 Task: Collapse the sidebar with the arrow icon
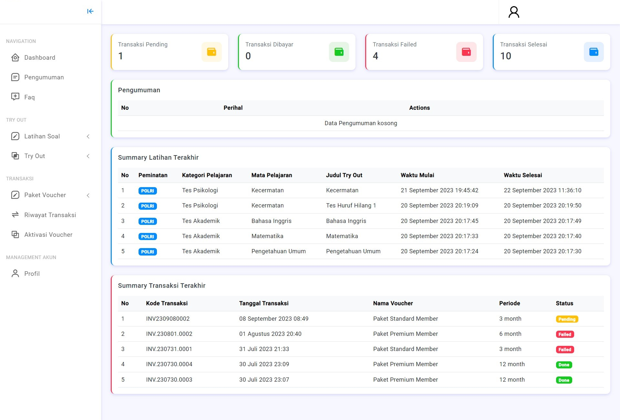tap(90, 11)
